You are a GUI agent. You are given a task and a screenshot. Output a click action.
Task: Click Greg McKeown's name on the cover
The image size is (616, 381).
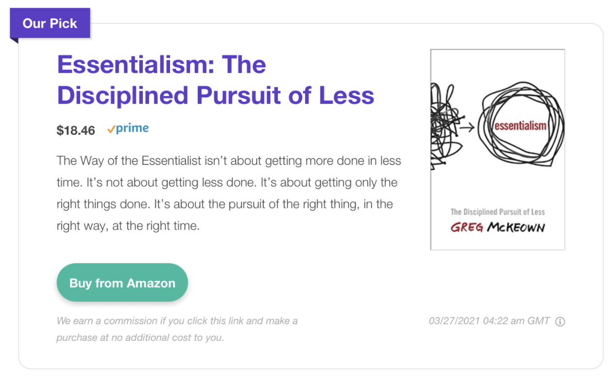click(497, 227)
